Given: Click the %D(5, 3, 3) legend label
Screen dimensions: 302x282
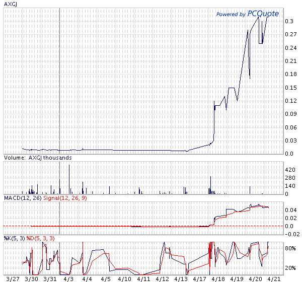Looking at the screenshot, I should [40, 238].
